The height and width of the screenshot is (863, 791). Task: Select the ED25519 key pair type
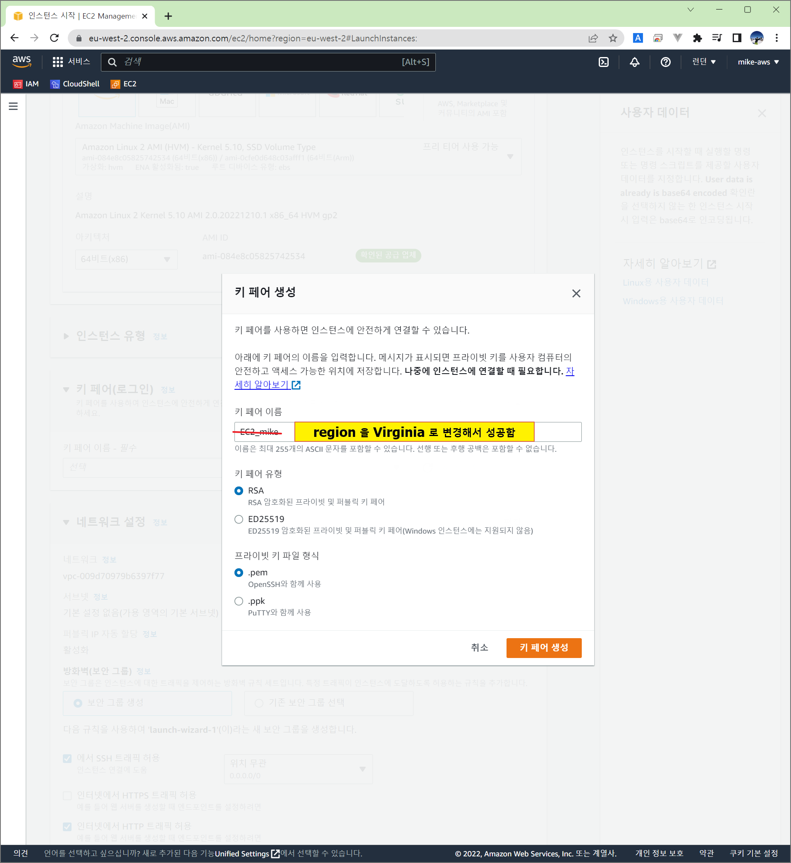coord(239,519)
